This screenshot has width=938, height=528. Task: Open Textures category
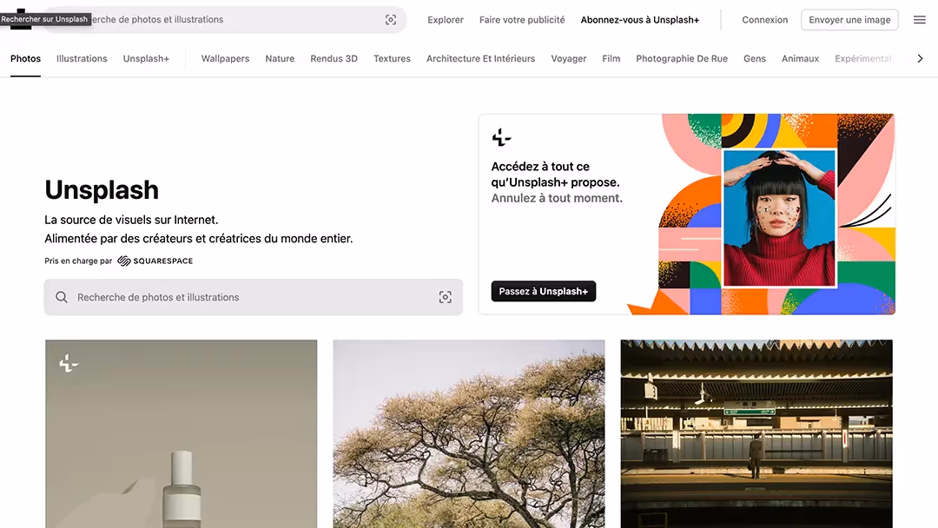tap(392, 58)
